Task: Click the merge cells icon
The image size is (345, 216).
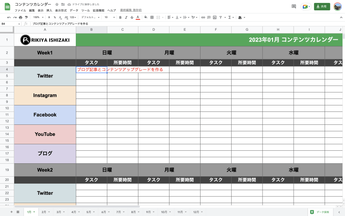Action: pyautogui.click(x=158, y=17)
